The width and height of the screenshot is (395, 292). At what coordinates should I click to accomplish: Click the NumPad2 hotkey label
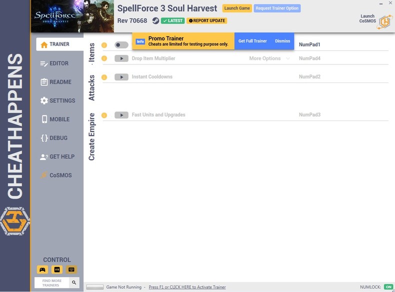309,76
